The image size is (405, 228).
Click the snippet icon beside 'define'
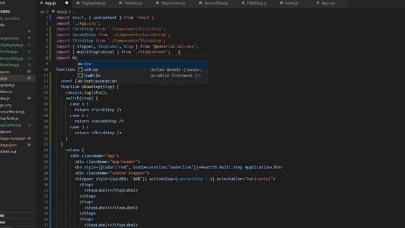tap(80, 70)
